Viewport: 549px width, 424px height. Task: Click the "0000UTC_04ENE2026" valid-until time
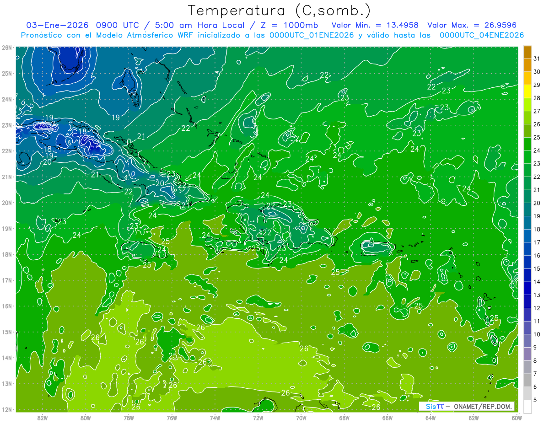click(481, 35)
